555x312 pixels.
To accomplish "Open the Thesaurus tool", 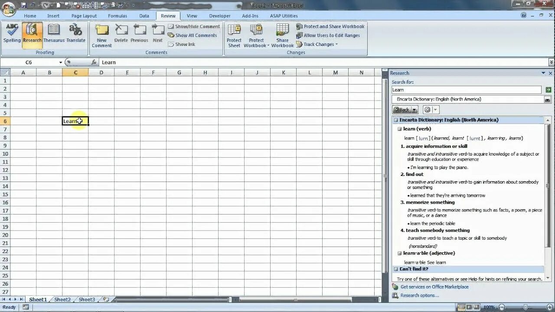I will [x=54, y=33].
